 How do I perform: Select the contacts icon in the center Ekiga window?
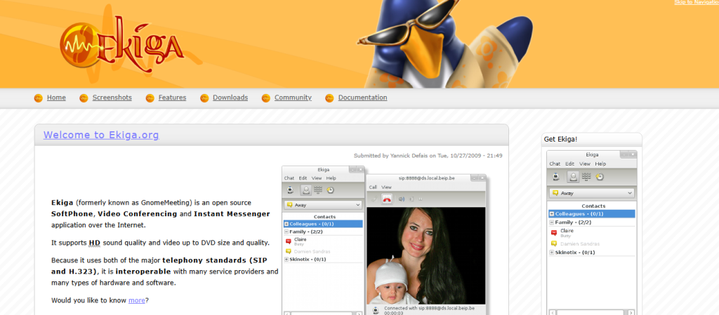(x=305, y=189)
